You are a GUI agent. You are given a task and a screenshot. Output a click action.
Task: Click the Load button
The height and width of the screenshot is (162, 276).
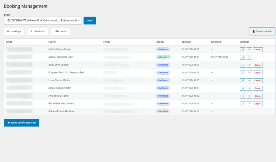(x=89, y=20)
